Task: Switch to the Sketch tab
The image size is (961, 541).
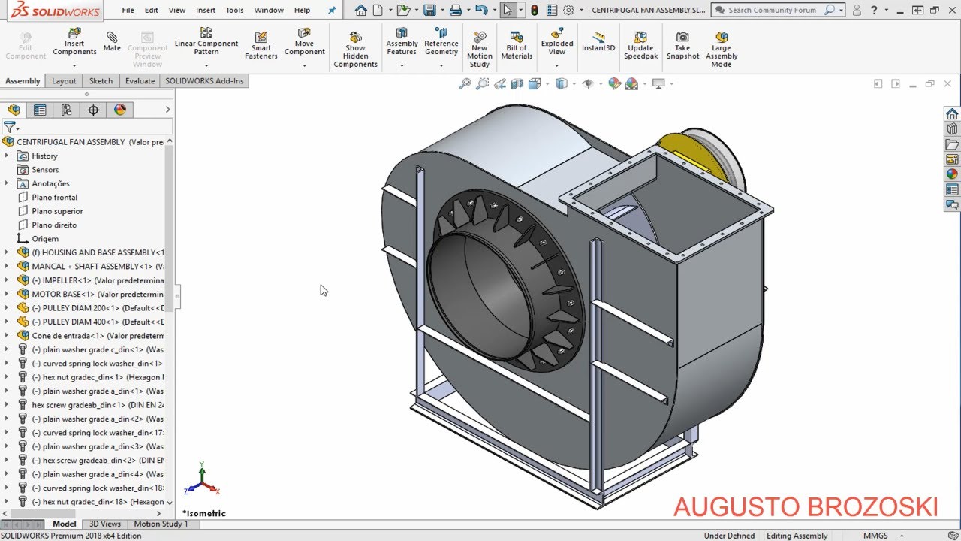Action: click(101, 81)
